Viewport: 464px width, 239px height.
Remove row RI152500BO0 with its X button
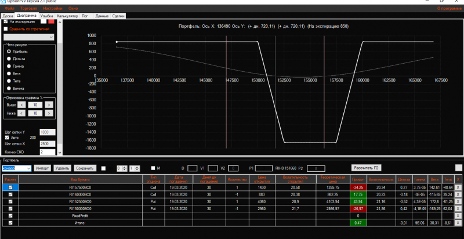pyautogui.click(x=458, y=202)
